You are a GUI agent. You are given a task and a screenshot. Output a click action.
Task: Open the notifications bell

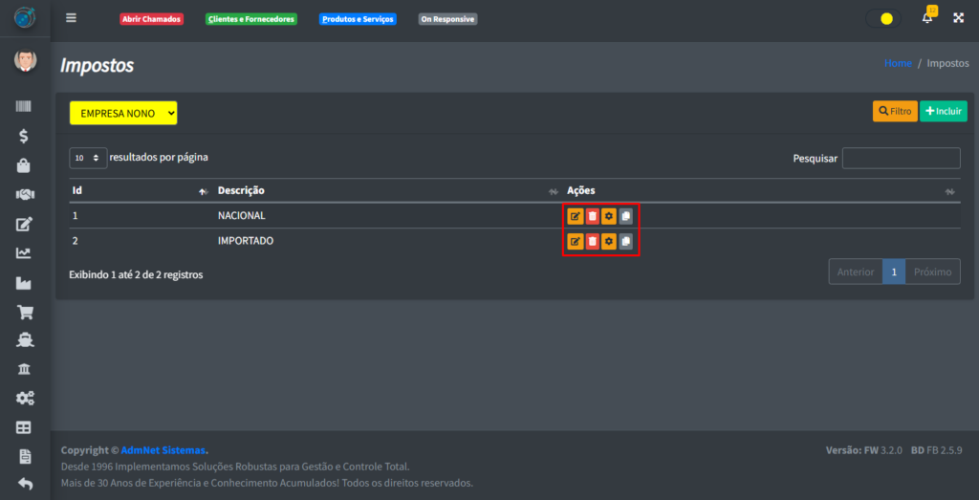(926, 18)
